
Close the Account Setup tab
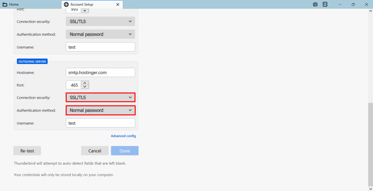click(x=118, y=4)
